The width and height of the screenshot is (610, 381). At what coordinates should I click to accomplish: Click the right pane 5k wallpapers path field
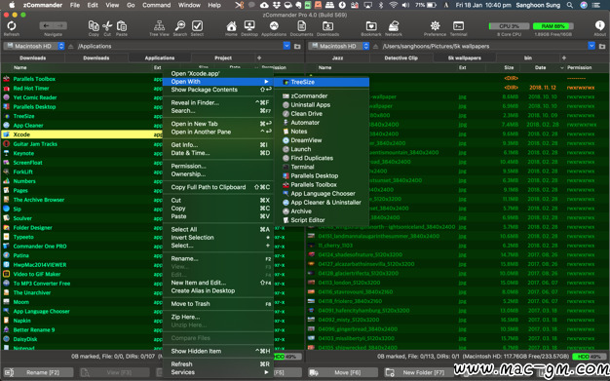coord(484,46)
